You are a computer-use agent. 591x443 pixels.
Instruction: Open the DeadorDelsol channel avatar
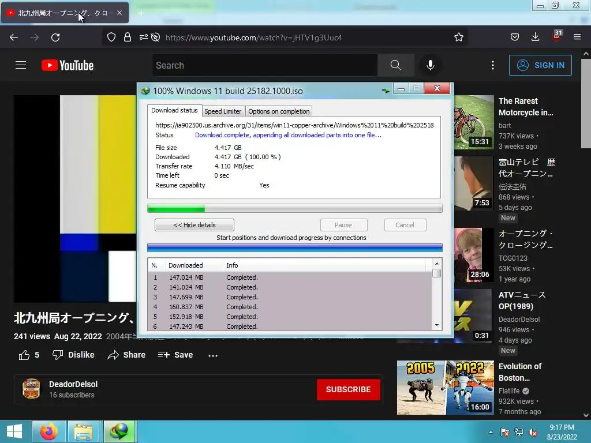(31, 389)
